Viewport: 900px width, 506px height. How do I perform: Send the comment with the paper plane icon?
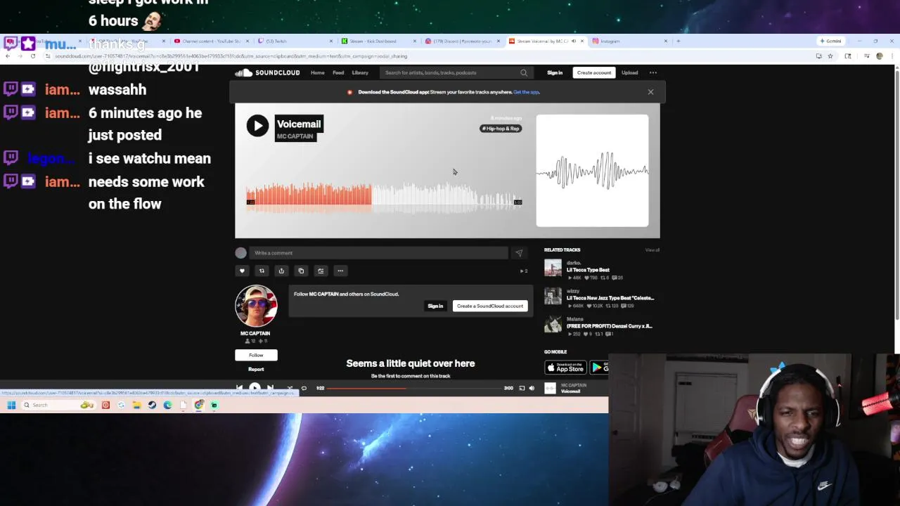coord(519,253)
